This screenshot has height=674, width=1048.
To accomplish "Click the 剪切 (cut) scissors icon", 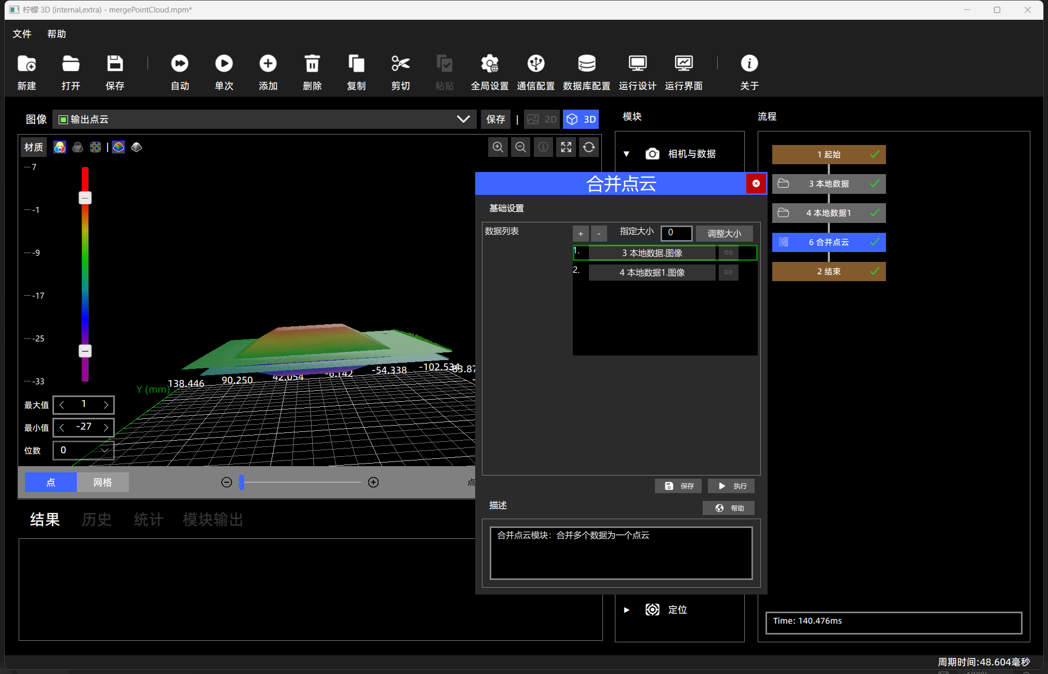I will 400,72.
